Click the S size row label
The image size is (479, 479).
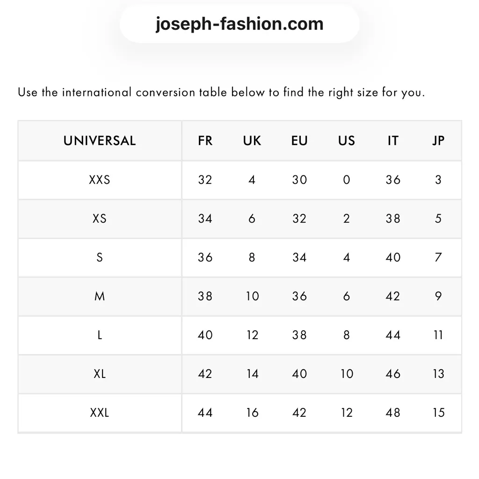pyautogui.click(x=100, y=257)
